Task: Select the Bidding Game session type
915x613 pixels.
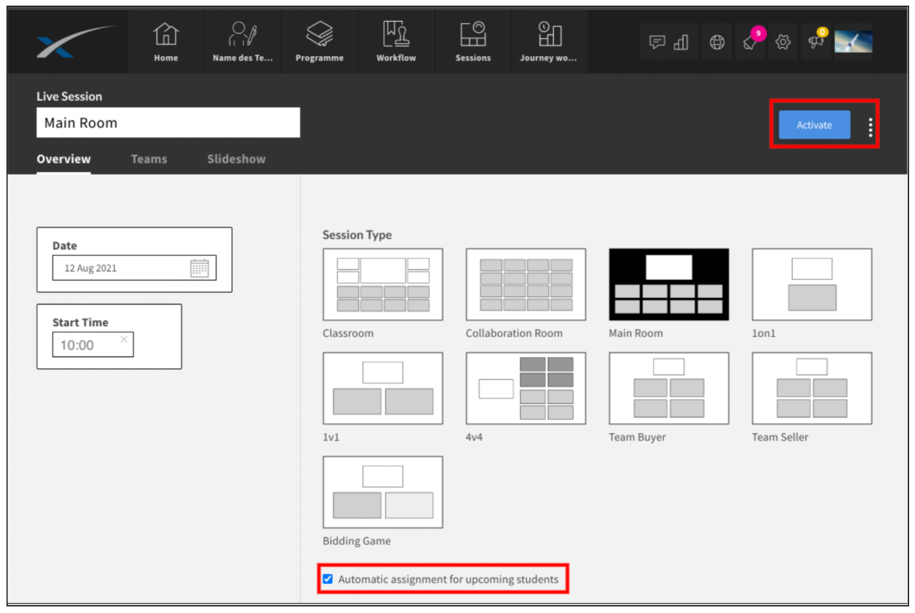Action: coord(383,493)
